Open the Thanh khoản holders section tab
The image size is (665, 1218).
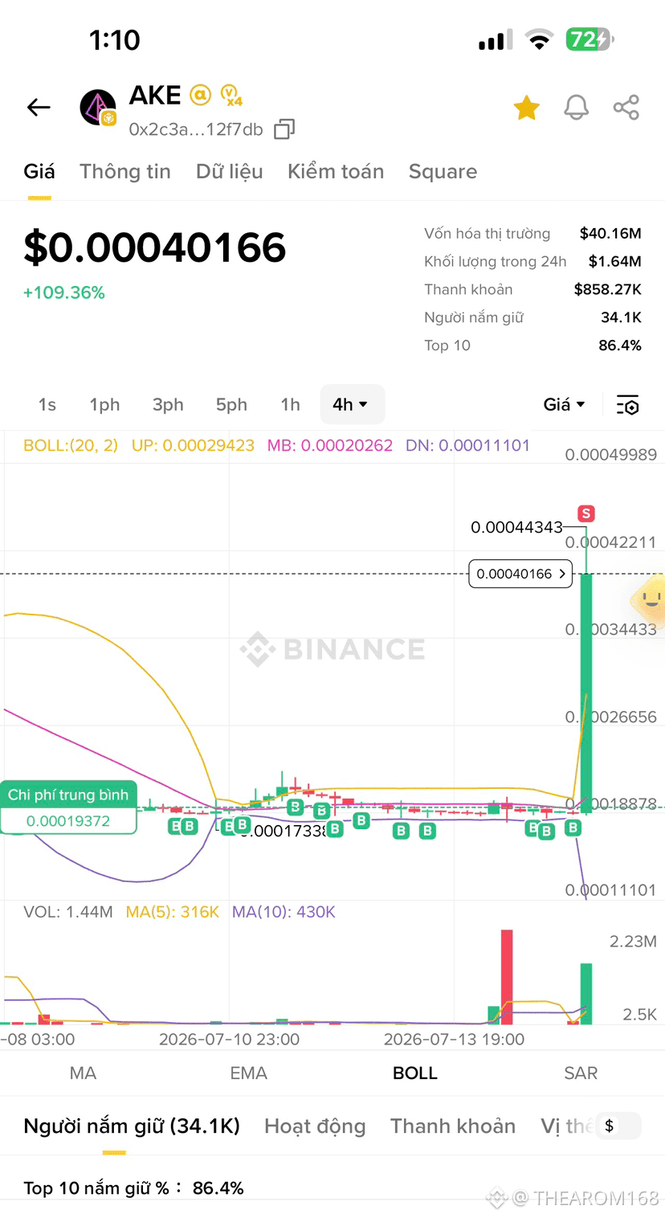453,1126
